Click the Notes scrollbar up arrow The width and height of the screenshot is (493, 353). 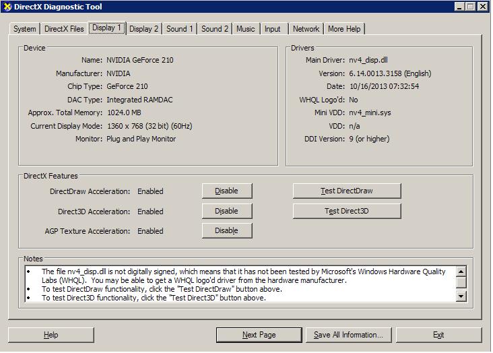(x=461, y=271)
